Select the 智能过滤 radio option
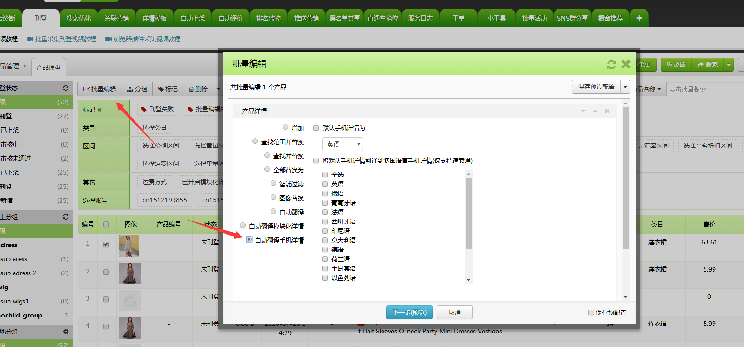The width and height of the screenshot is (744, 347). 273,184
